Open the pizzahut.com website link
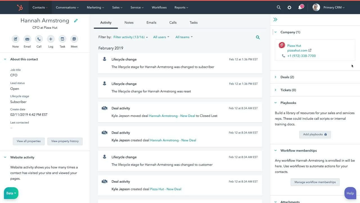The image size is (360, 203). [x=297, y=50]
